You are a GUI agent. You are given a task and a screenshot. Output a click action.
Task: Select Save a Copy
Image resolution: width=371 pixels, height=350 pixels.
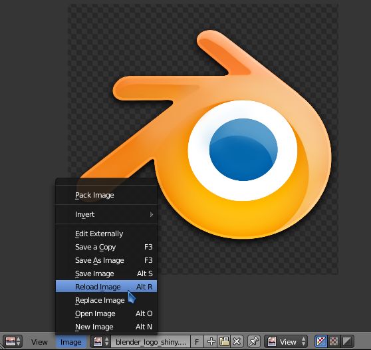106,247
